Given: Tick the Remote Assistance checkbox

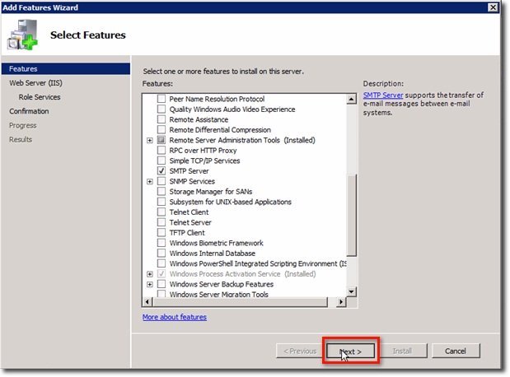Looking at the screenshot, I should [x=161, y=119].
